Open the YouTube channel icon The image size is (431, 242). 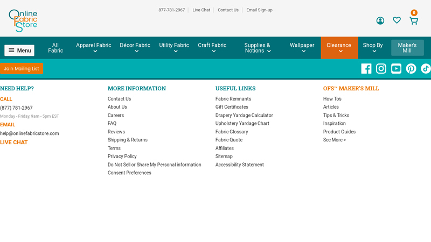tap(396, 68)
